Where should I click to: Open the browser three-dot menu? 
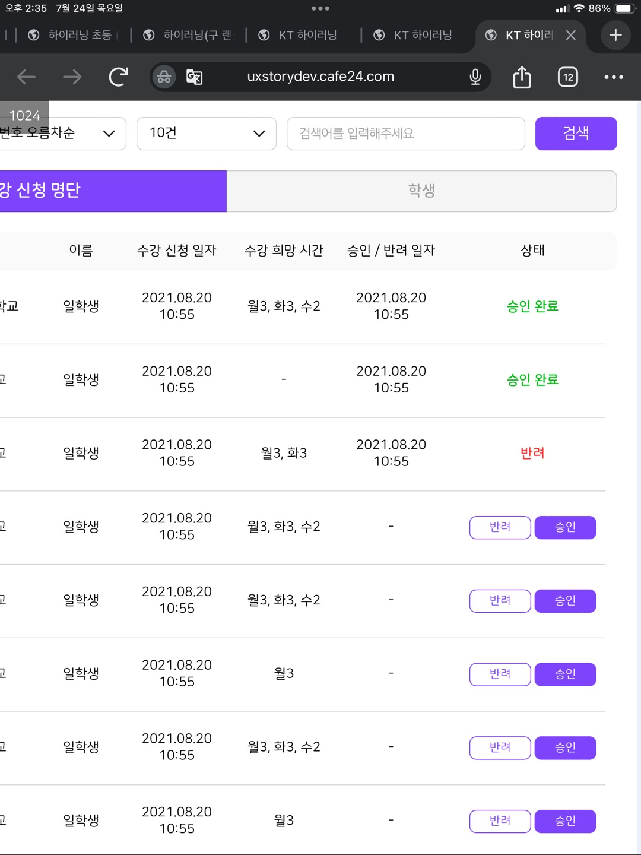pos(614,77)
